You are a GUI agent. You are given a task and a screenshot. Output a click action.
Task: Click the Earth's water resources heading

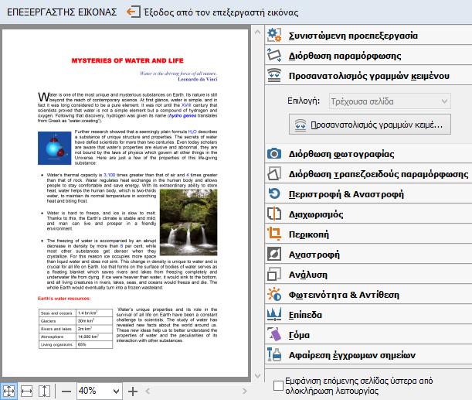(64, 299)
